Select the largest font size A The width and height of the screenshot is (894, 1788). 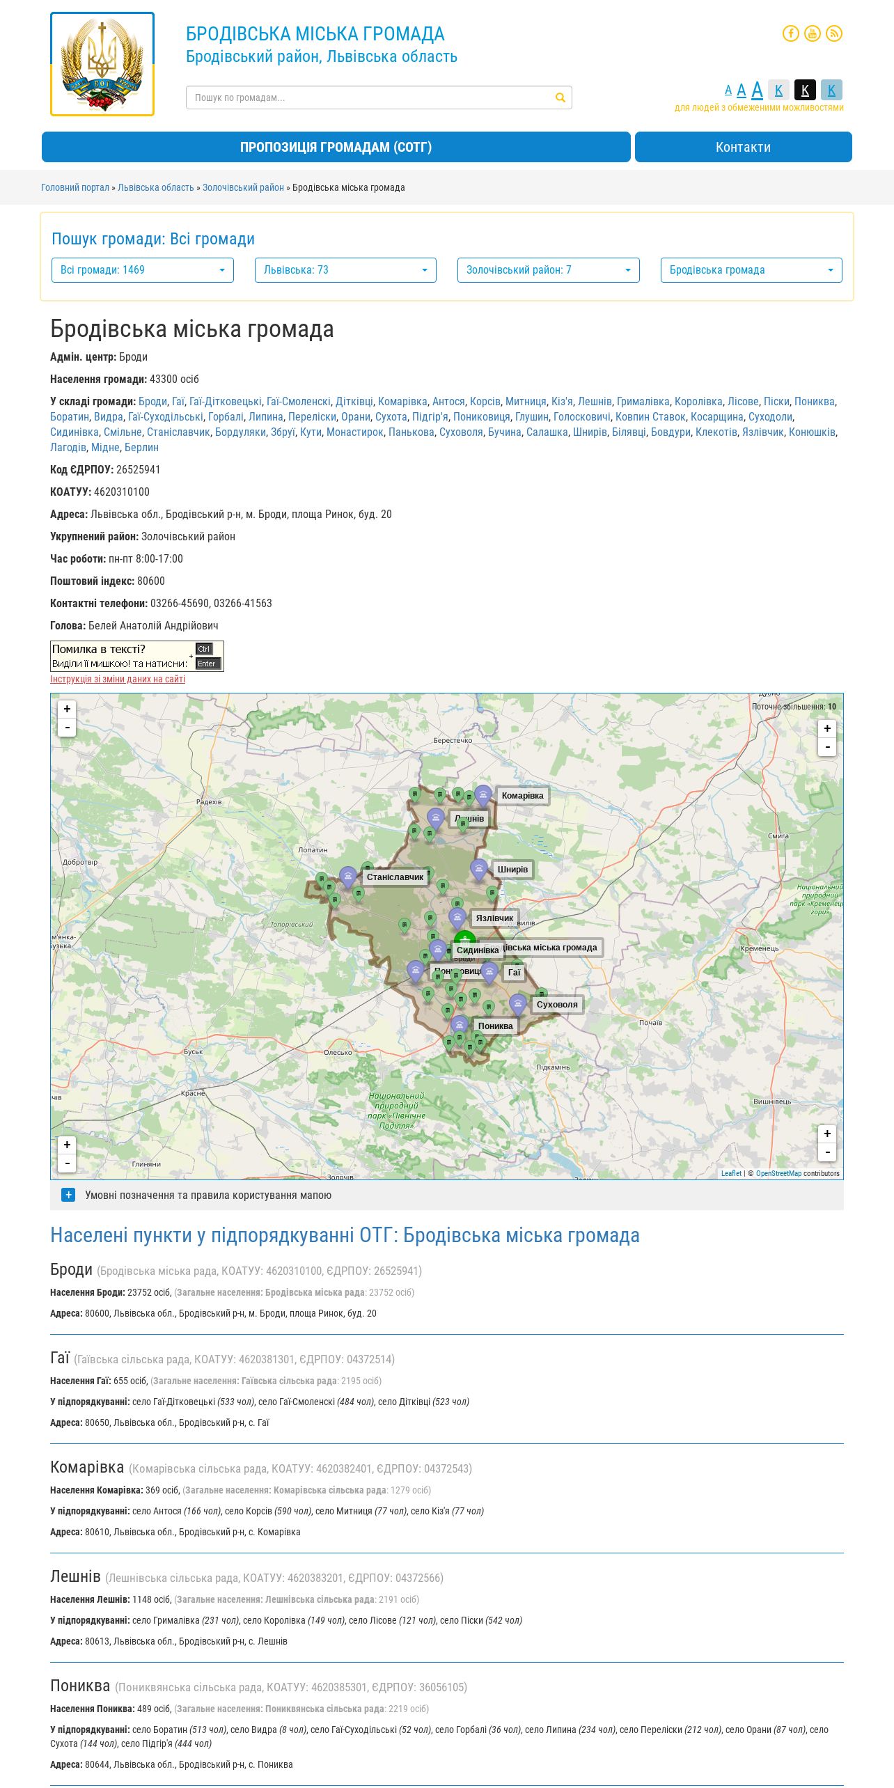(757, 89)
